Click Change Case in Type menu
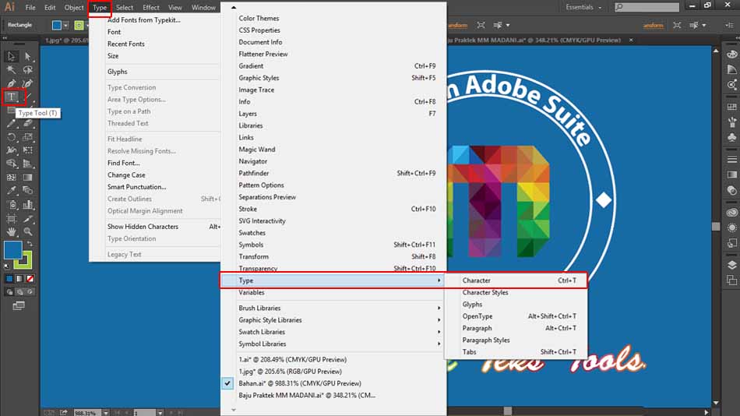This screenshot has width=740, height=416. point(126,175)
